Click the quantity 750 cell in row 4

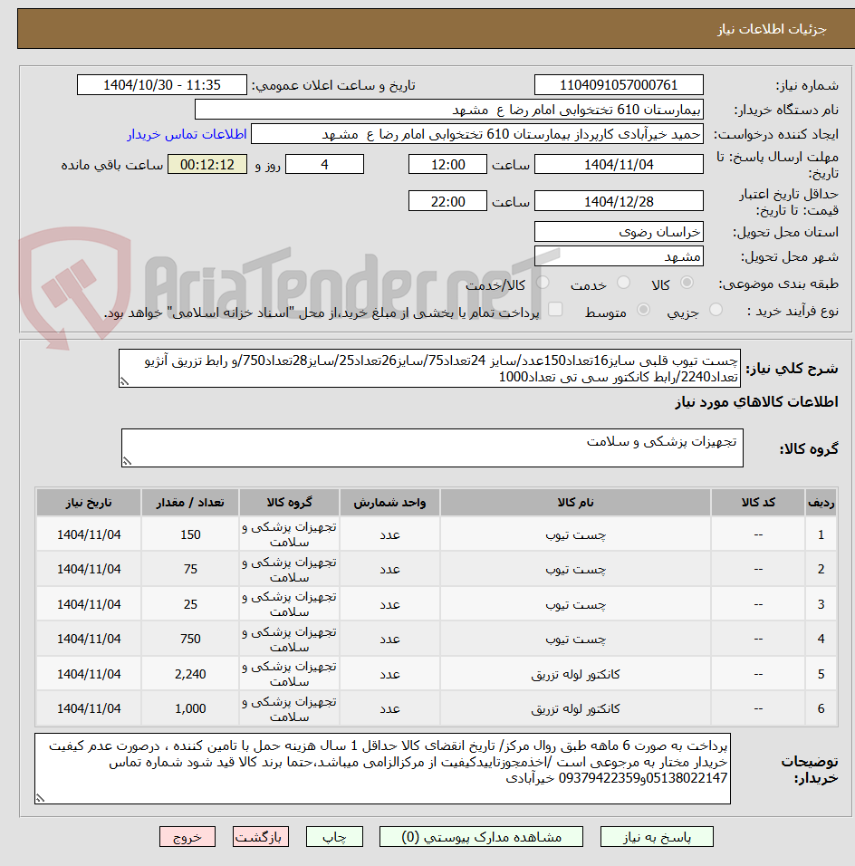coord(190,639)
